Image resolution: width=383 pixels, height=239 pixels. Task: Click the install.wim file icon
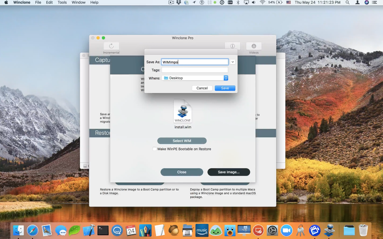183,111
